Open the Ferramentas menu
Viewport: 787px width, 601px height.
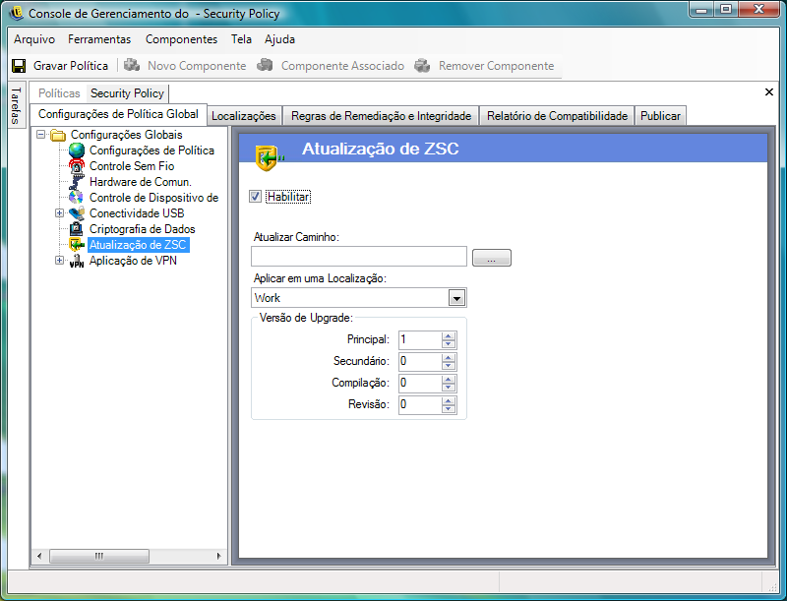(99, 39)
